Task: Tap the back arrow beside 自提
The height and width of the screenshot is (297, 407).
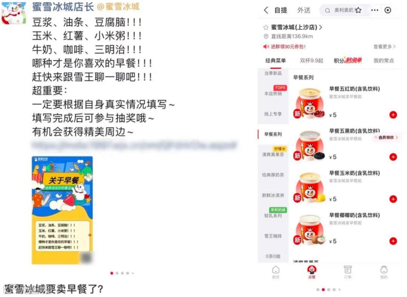Action: [x=266, y=11]
